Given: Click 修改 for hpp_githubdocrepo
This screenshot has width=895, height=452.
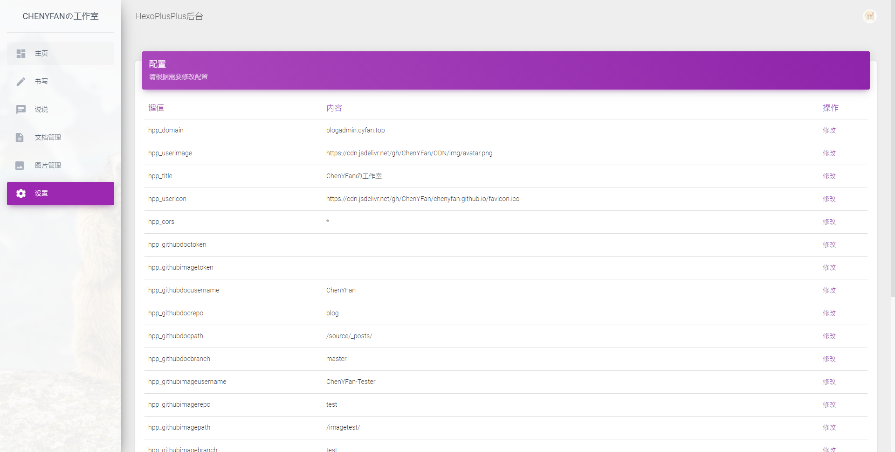Looking at the screenshot, I should (x=829, y=313).
